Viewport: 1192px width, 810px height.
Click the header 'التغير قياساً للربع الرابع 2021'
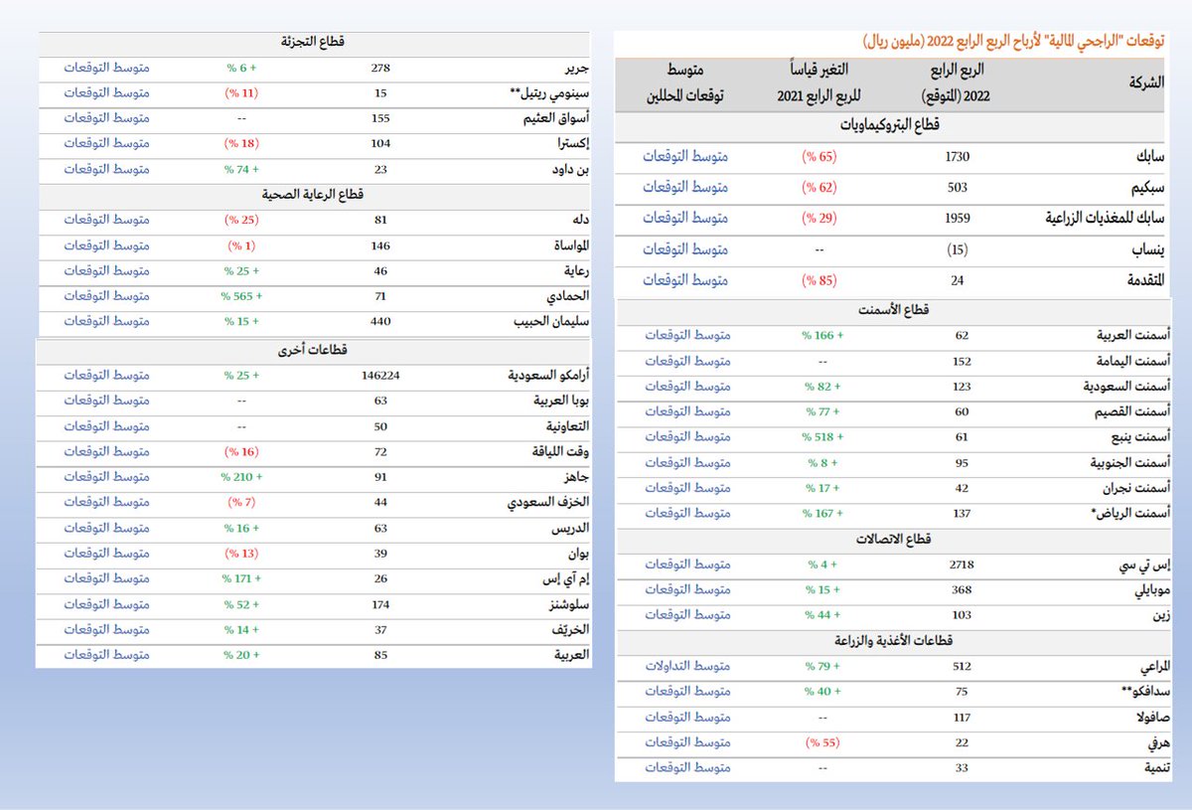pos(818,83)
